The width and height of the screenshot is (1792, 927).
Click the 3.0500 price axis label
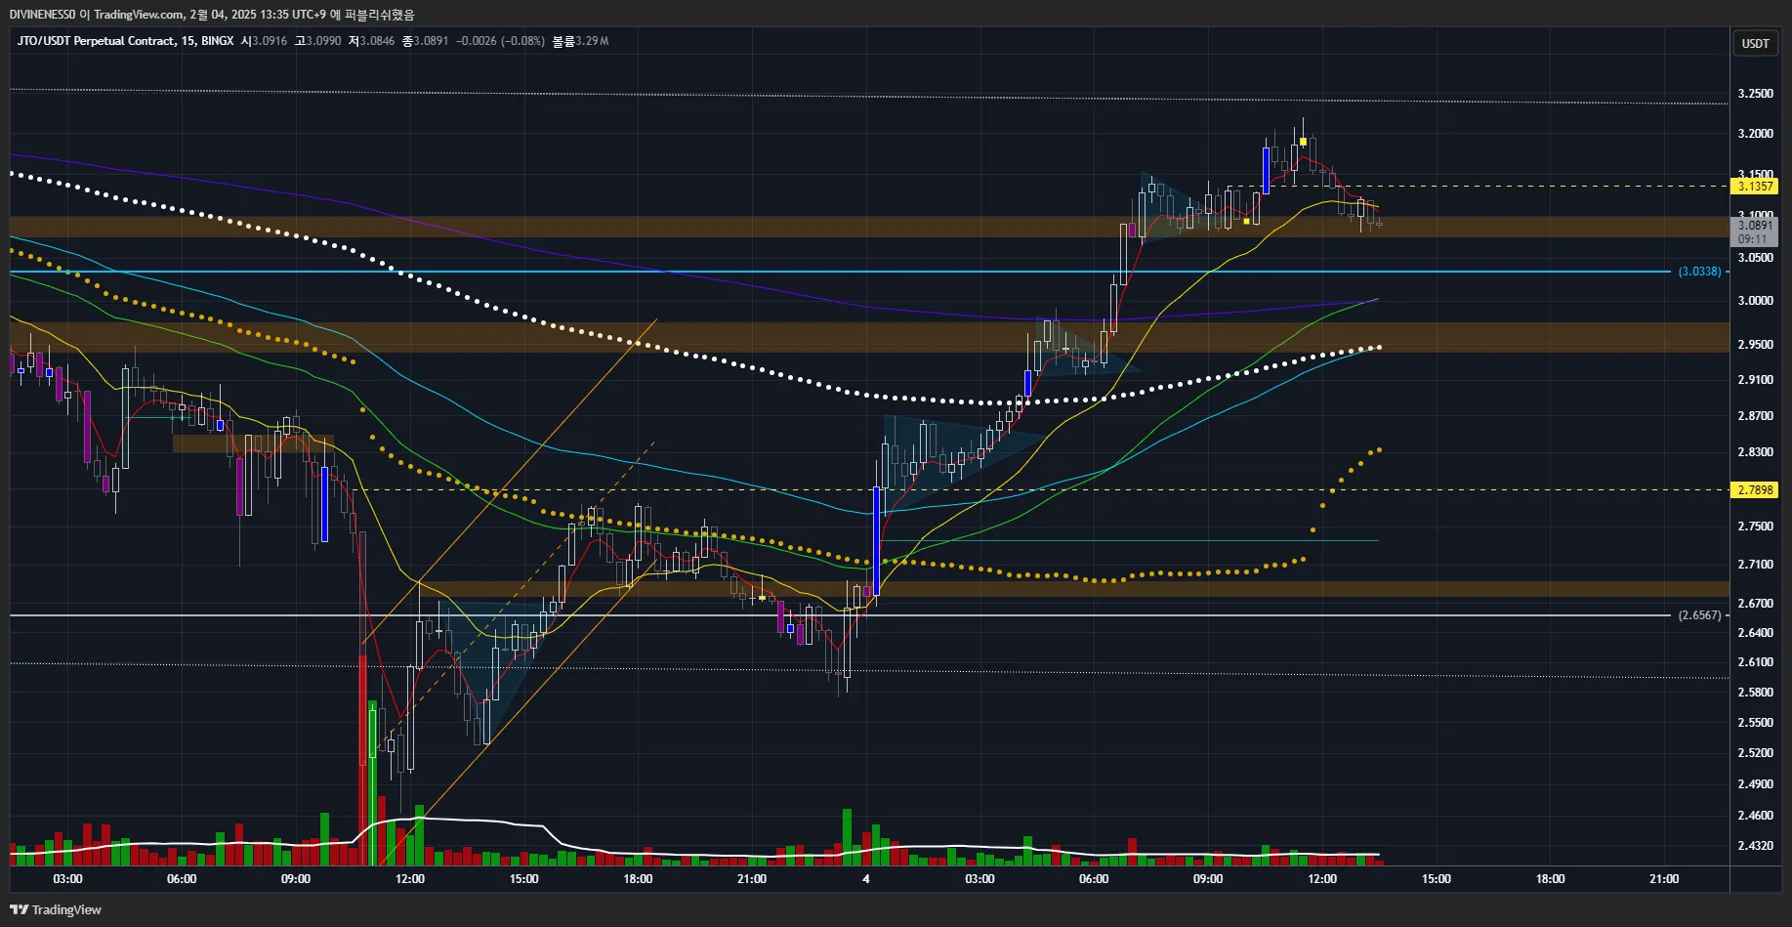pos(1755,258)
